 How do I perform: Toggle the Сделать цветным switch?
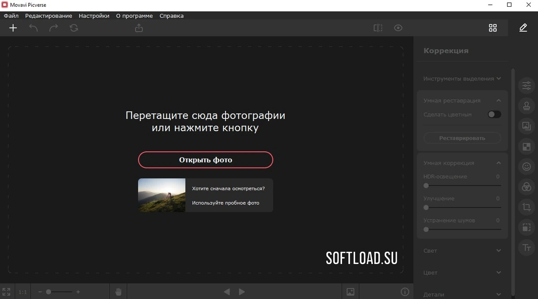point(495,115)
